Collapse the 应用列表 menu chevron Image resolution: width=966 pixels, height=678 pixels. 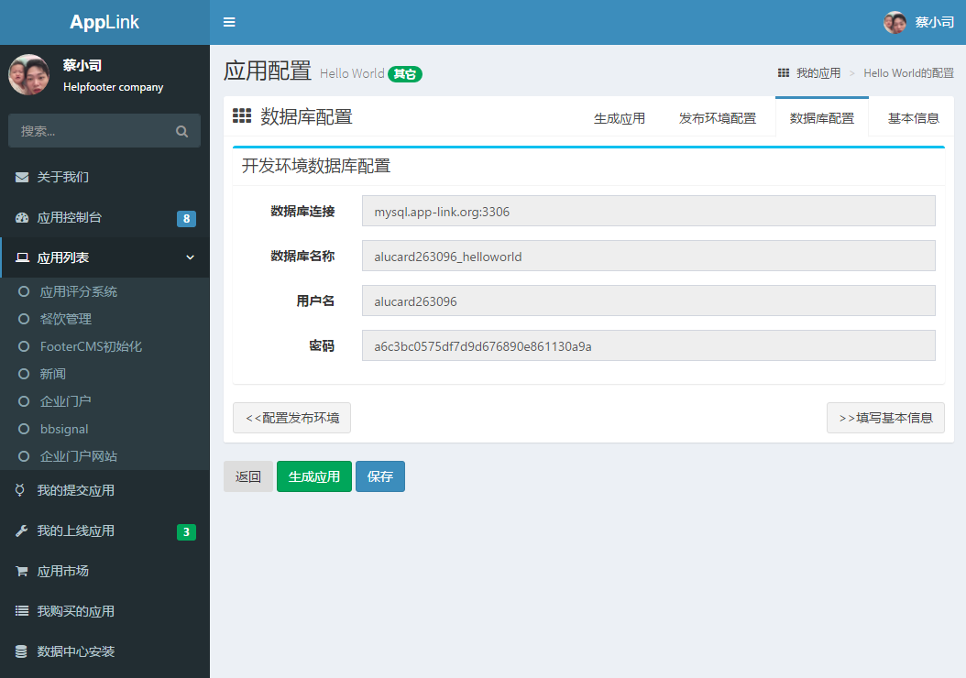(191, 257)
